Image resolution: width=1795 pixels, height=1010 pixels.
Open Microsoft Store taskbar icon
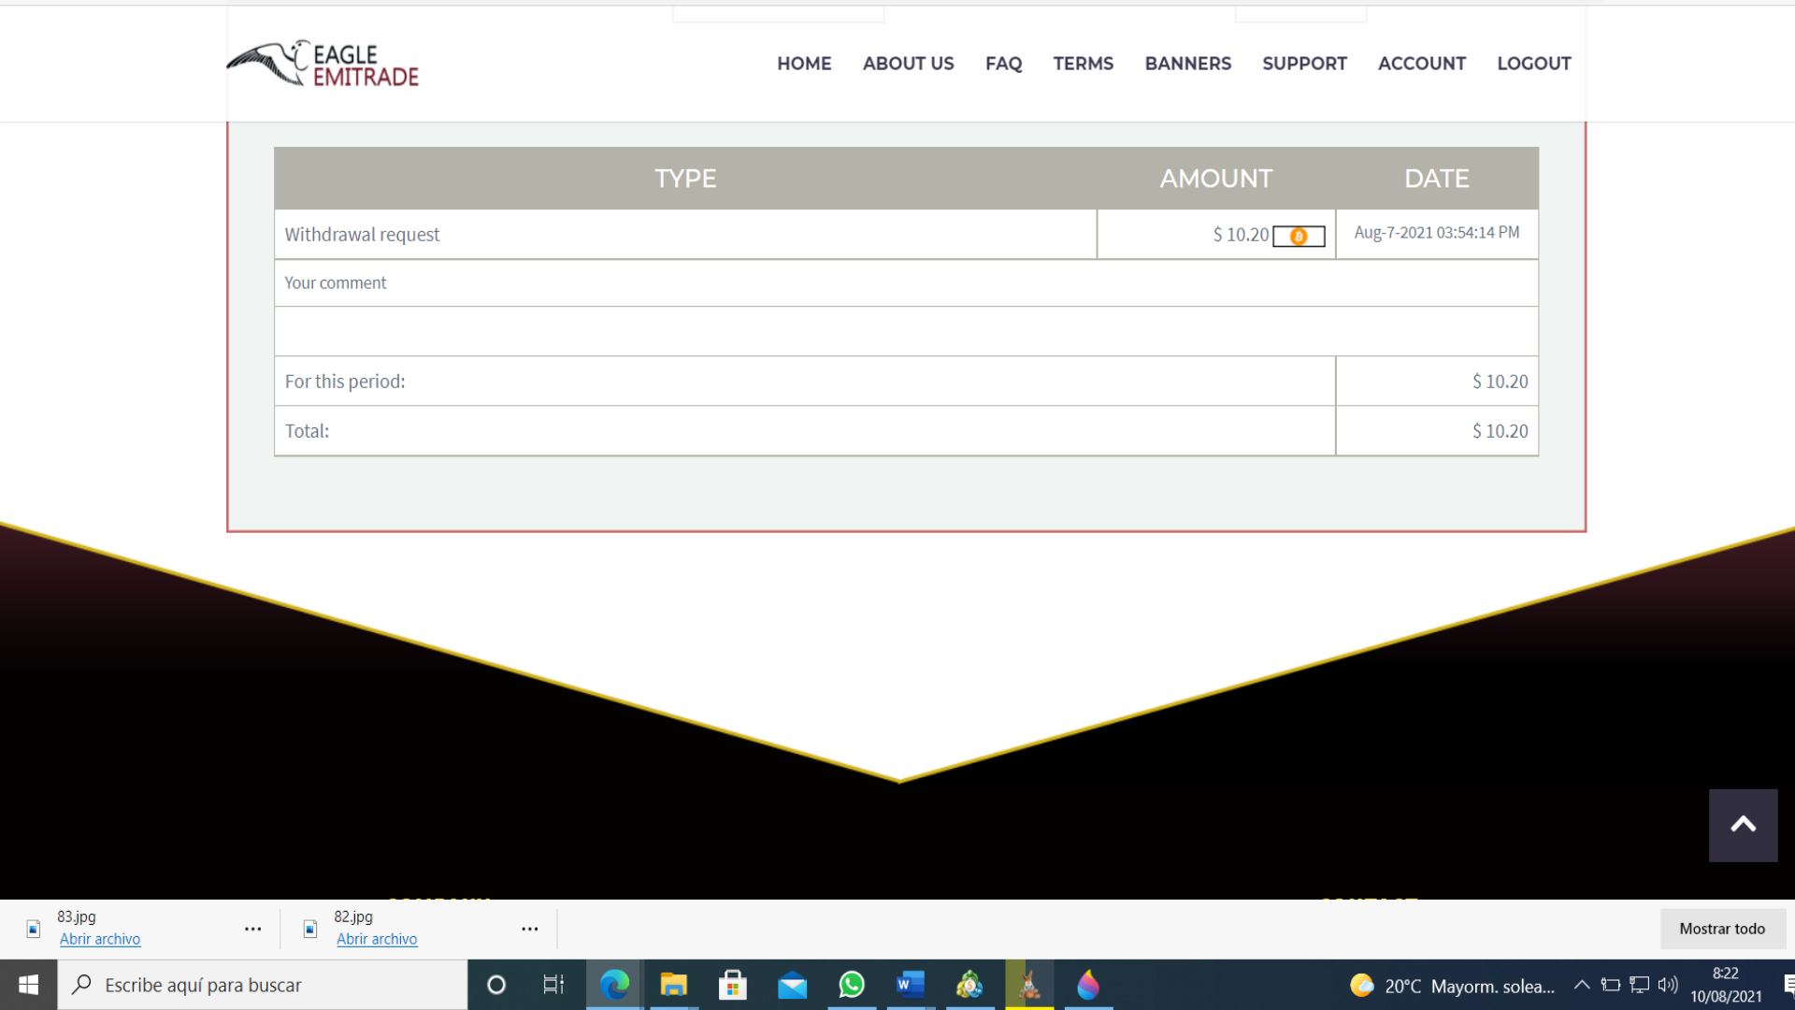(733, 985)
